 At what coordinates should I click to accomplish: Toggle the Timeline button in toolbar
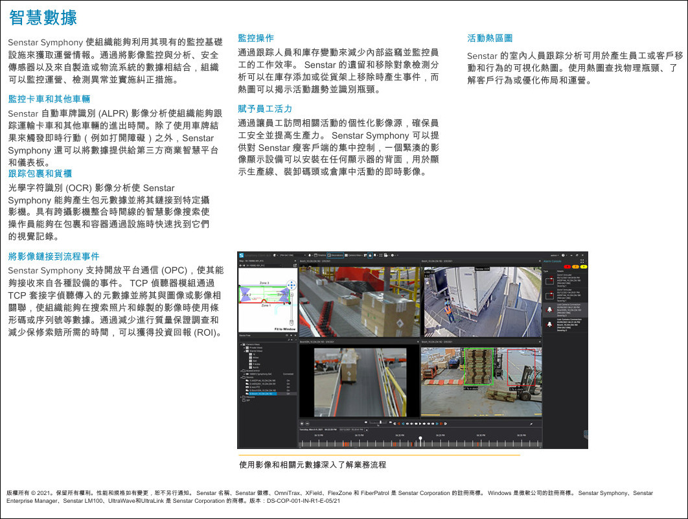[x=318, y=255]
